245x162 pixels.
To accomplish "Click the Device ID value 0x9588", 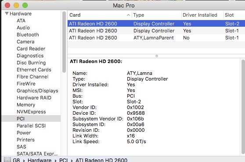I will tap(136, 113).
